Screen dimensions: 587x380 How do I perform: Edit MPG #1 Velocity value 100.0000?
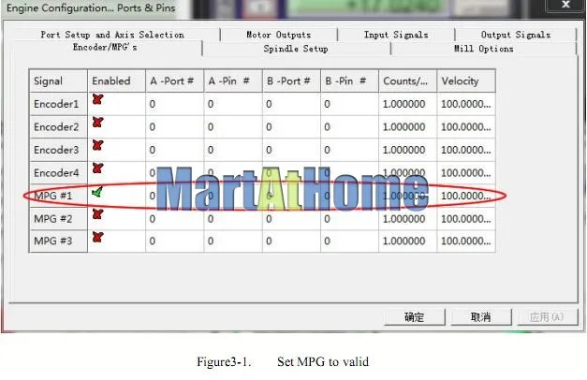click(466, 196)
